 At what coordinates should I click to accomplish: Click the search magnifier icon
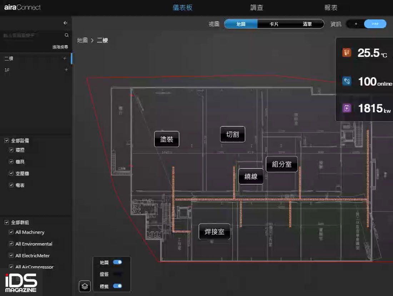click(x=67, y=35)
